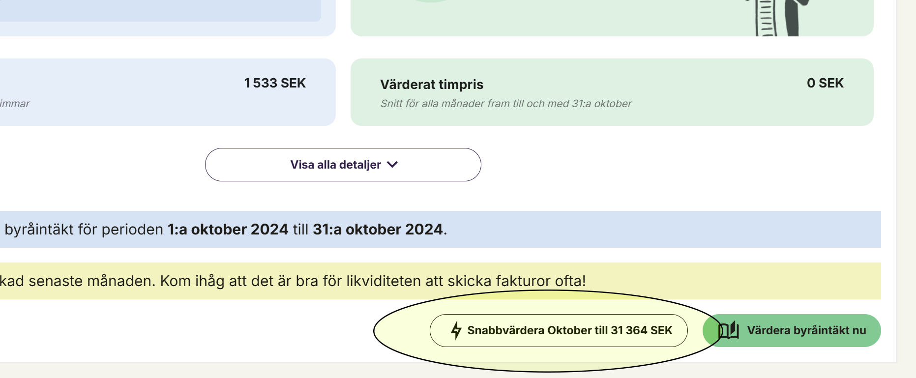The width and height of the screenshot is (916, 378).
Task: Click the top blue card at upper left
Action: 167,18
